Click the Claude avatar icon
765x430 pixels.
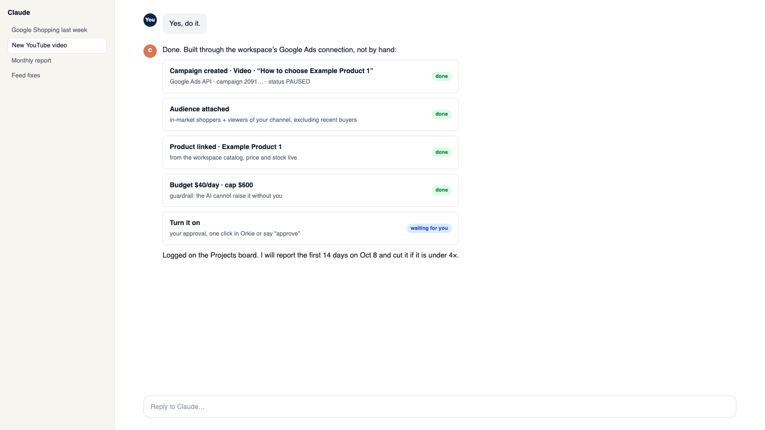(150, 51)
